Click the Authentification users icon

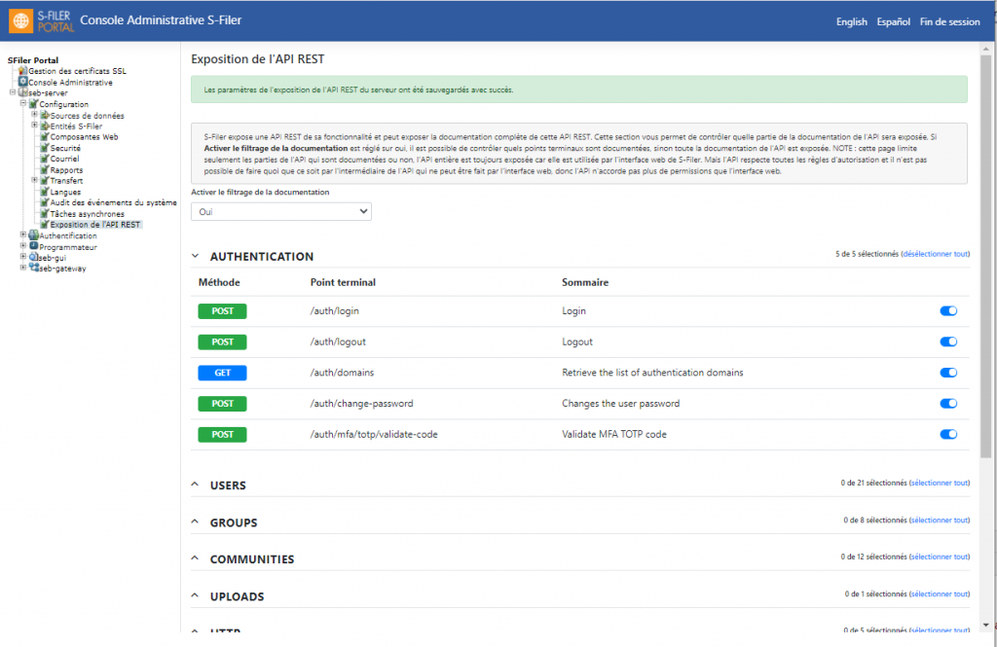[34, 235]
